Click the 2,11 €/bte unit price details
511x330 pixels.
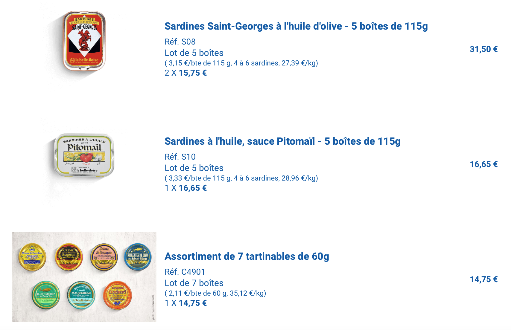(215, 293)
